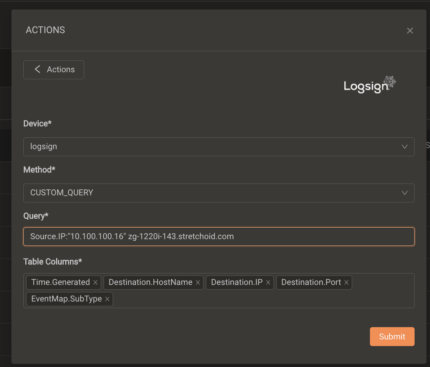Viewport: 430px width, 367px height.
Task: Go back using the Actions button
Action: [53, 69]
